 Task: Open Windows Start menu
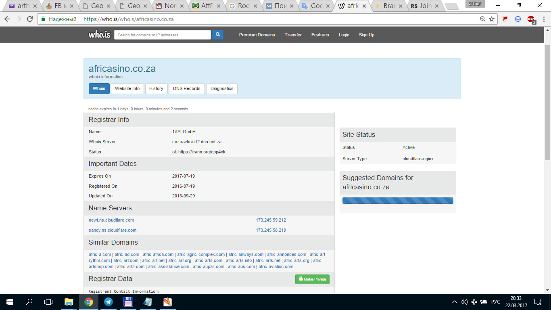click(9, 302)
